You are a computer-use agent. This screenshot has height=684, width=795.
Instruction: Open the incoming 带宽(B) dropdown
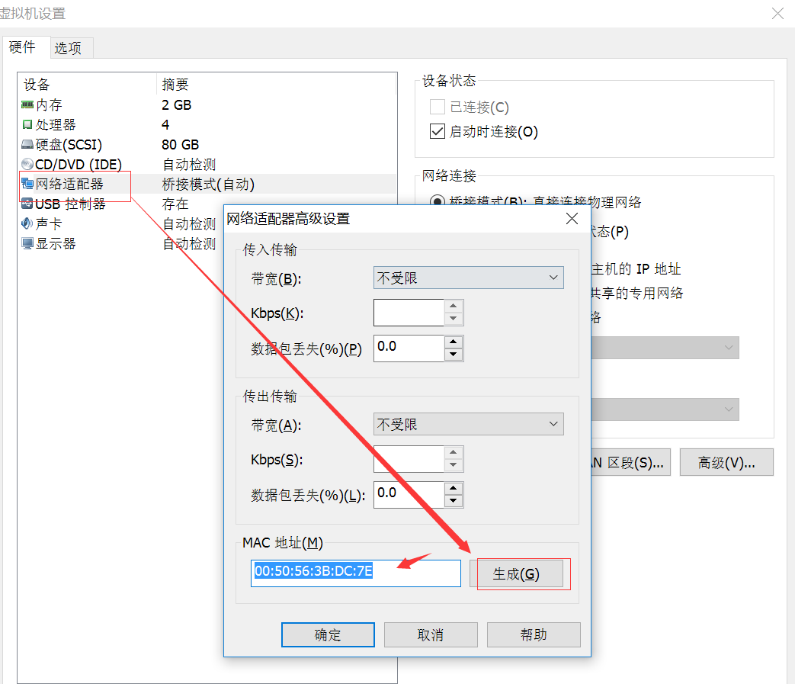(469, 278)
